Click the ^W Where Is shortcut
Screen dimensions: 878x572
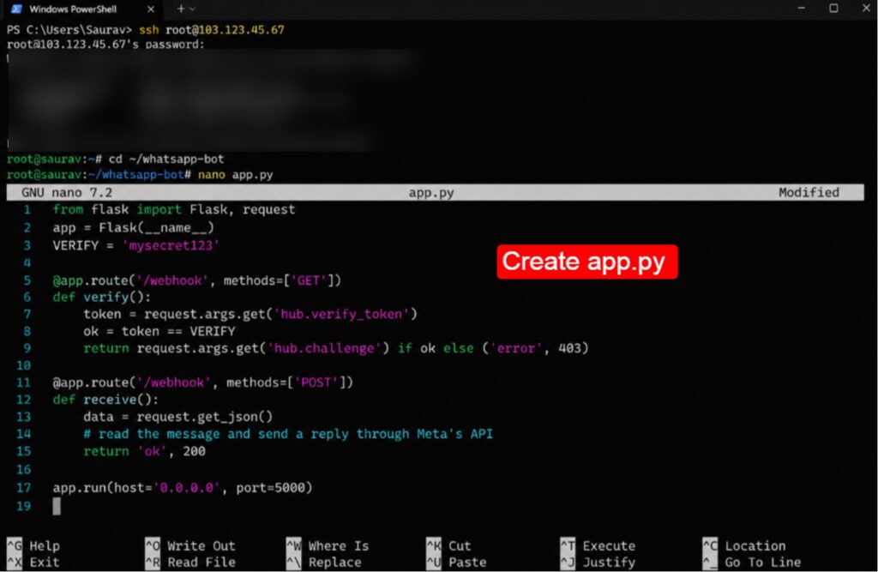click(x=328, y=545)
